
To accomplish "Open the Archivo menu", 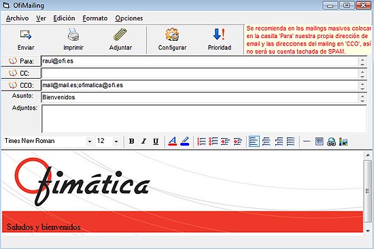I will pyautogui.click(x=18, y=18).
